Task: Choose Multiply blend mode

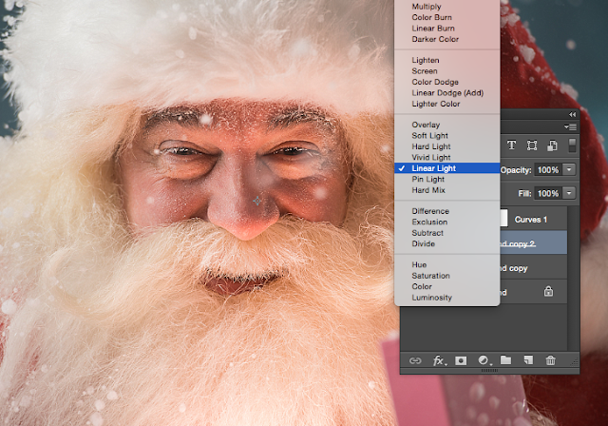Action: click(427, 7)
